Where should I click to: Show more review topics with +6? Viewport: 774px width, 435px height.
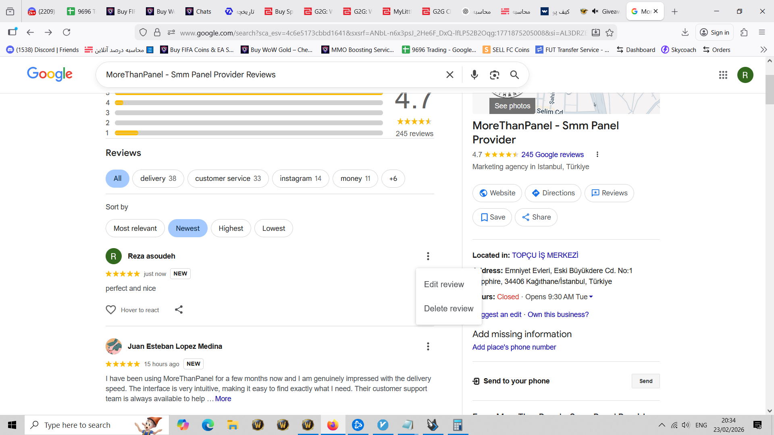coord(393,178)
